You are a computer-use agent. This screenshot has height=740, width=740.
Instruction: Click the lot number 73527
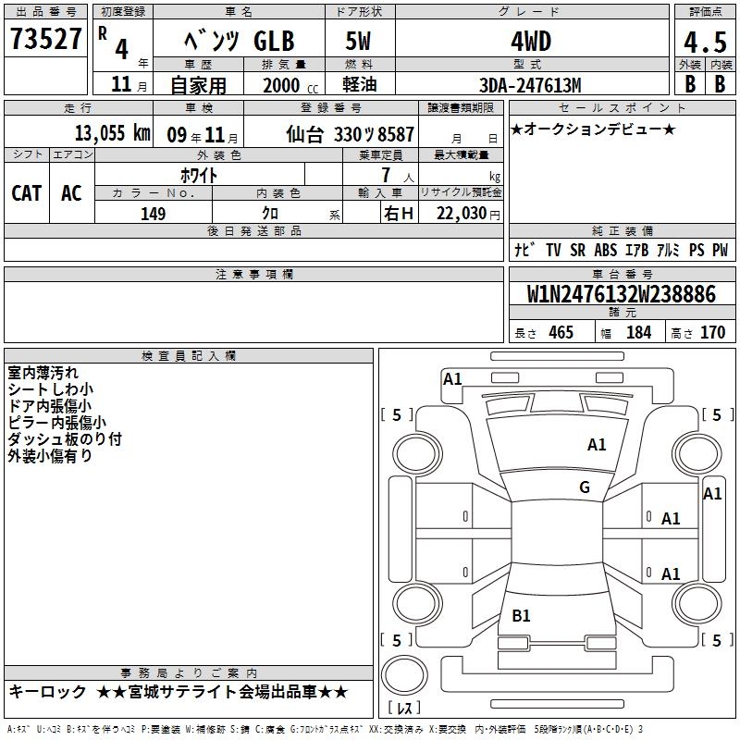pos(45,39)
